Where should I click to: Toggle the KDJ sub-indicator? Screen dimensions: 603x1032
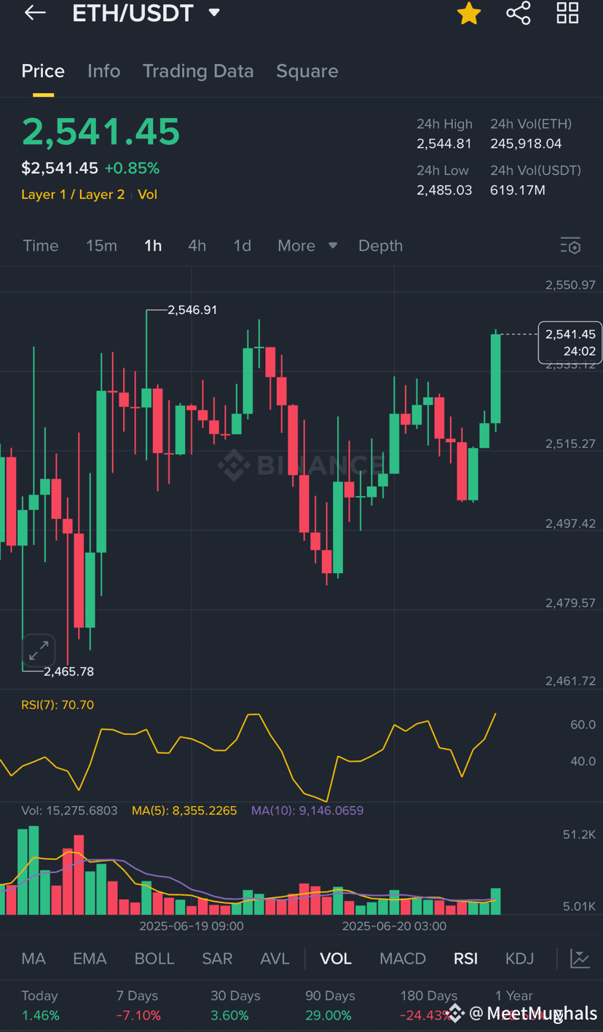519,958
